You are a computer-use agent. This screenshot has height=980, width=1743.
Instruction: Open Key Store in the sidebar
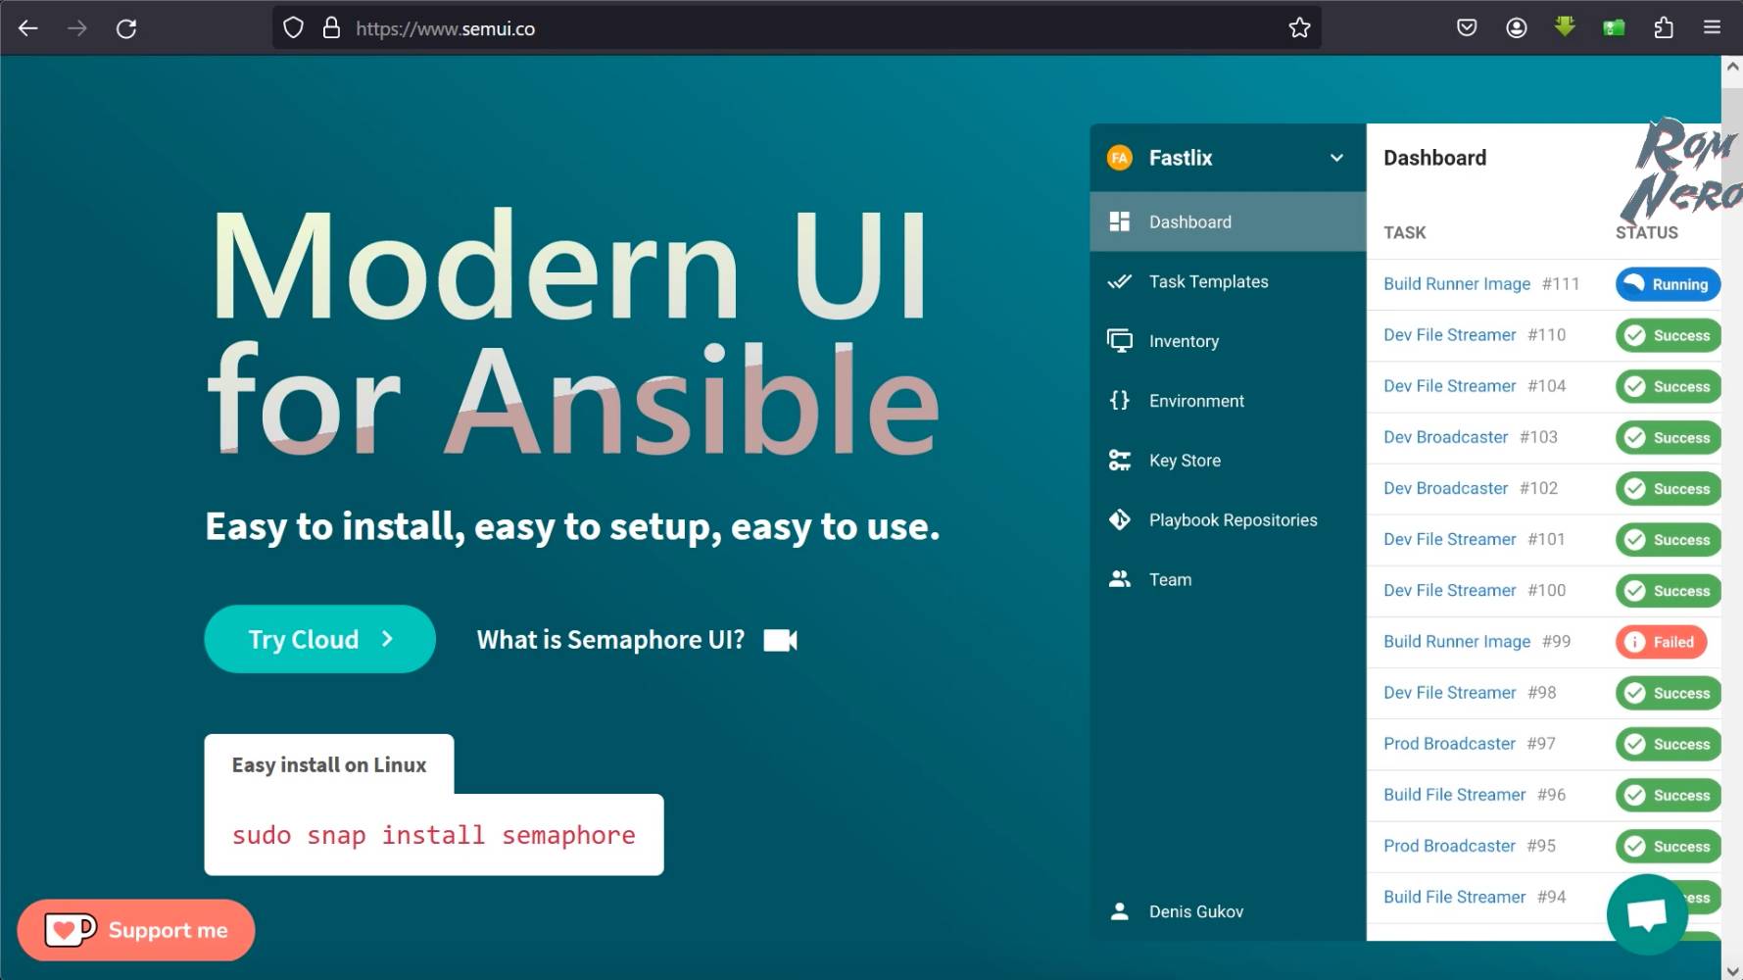click(1228, 461)
